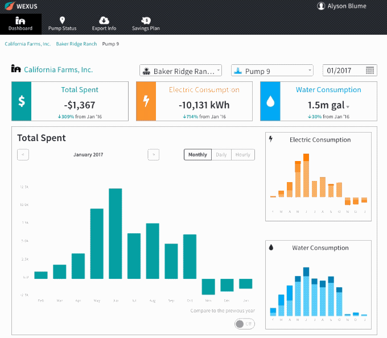Viewport: 387px width, 338px height.
Task: Select the Daily view option
Action: click(221, 155)
